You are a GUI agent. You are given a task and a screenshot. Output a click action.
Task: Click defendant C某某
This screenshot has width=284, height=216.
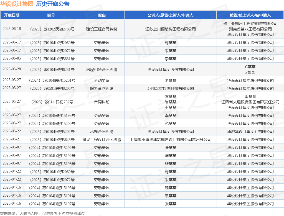click(x=250, y=67)
